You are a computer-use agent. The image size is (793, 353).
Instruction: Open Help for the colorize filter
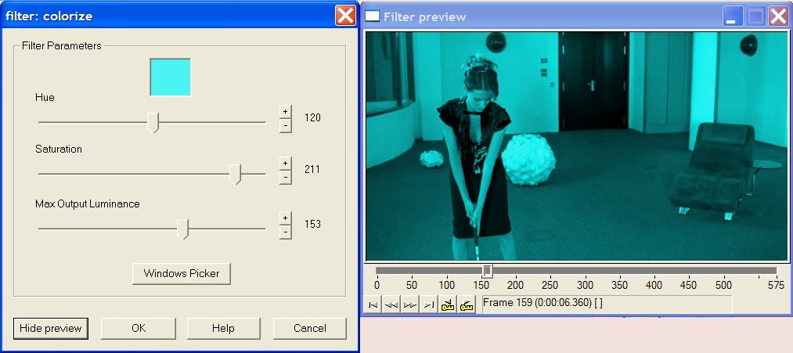tap(223, 328)
